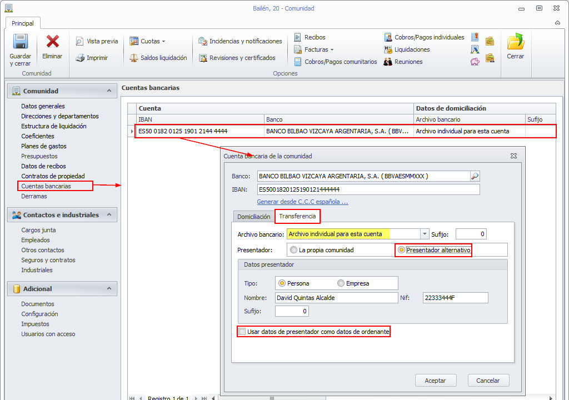Open Cobros/Pagos individuales
This screenshot has width=569, height=400.
(424, 37)
